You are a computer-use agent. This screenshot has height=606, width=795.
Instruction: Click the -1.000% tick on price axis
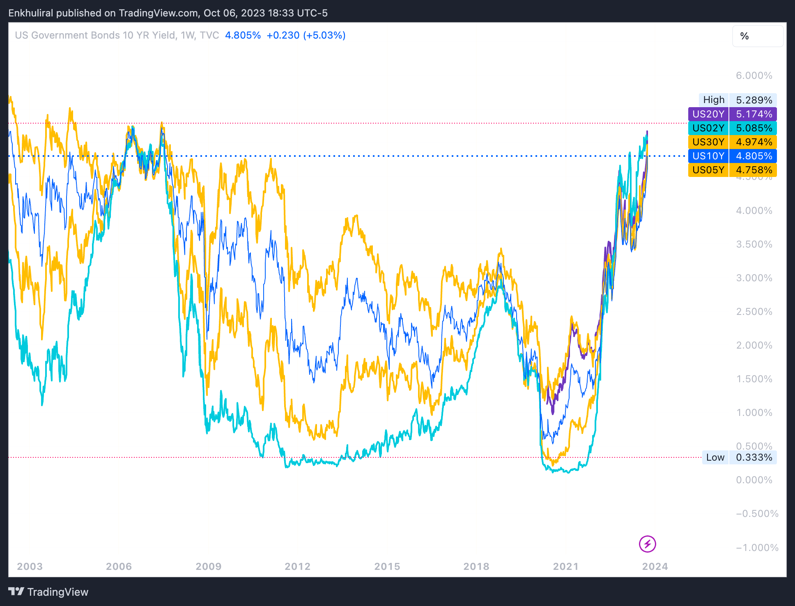click(x=757, y=548)
